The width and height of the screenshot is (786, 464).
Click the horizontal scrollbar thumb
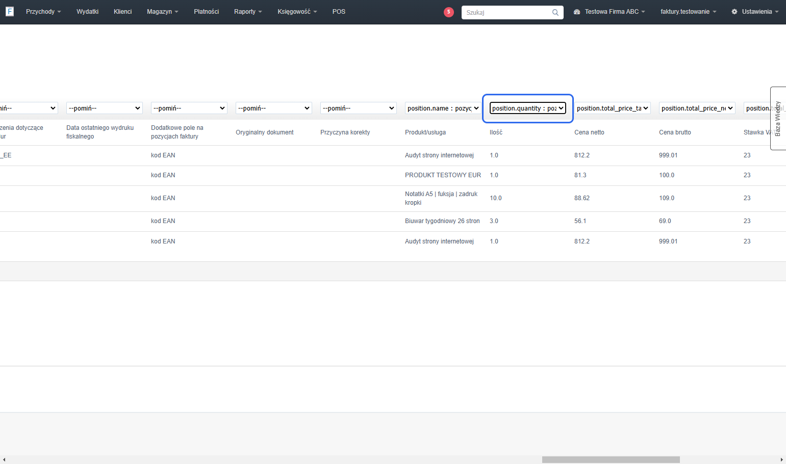click(x=611, y=459)
